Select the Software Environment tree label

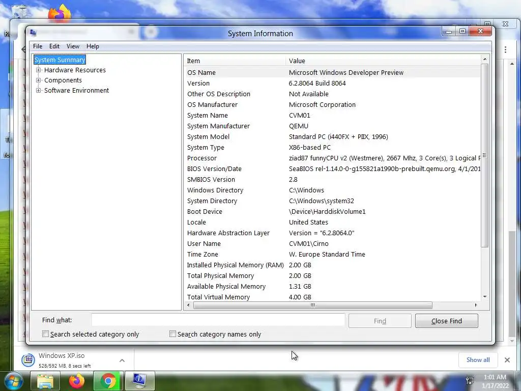click(76, 91)
